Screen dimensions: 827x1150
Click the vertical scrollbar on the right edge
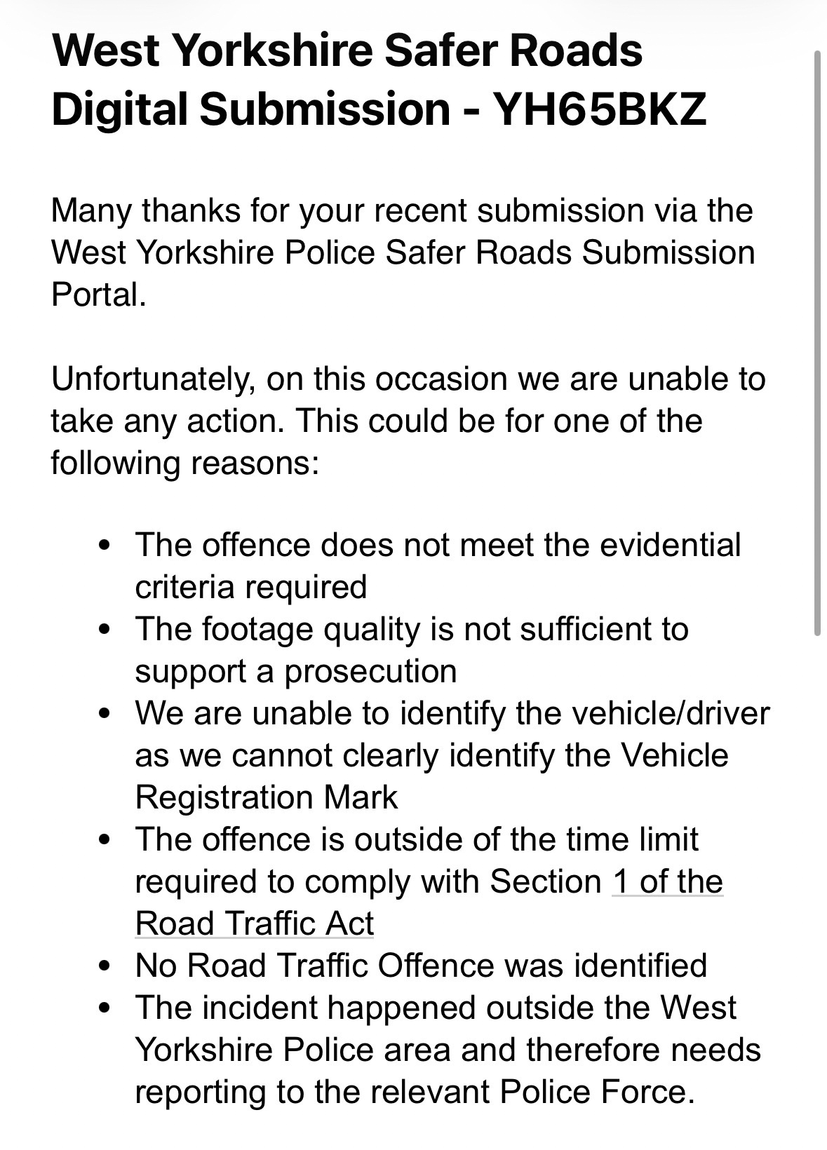(x=817, y=344)
